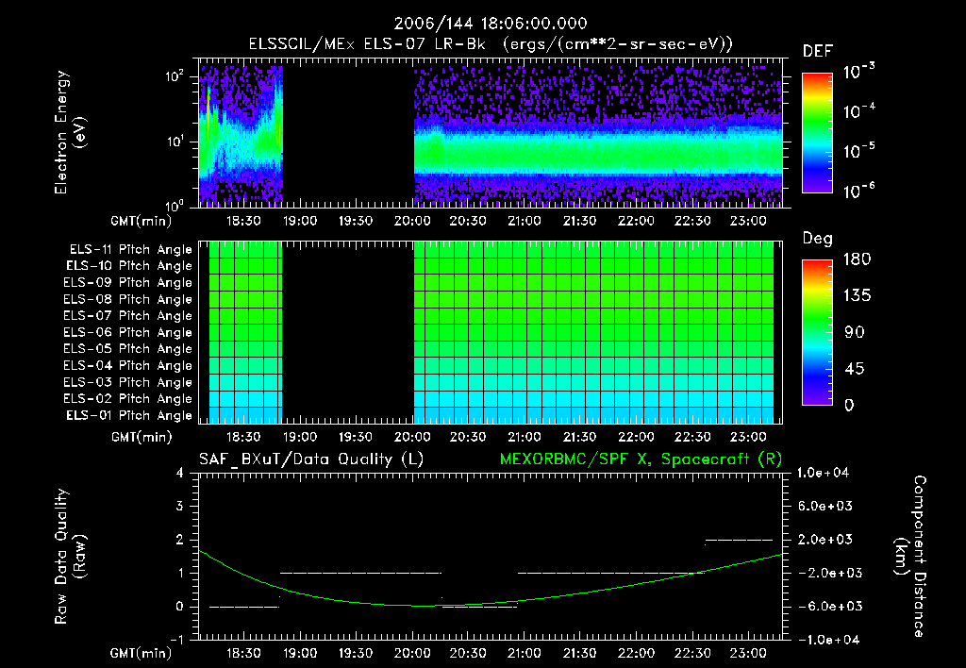Image resolution: width=966 pixels, height=668 pixels.
Task: Click the DEF color bar legend
Action: click(817, 132)
